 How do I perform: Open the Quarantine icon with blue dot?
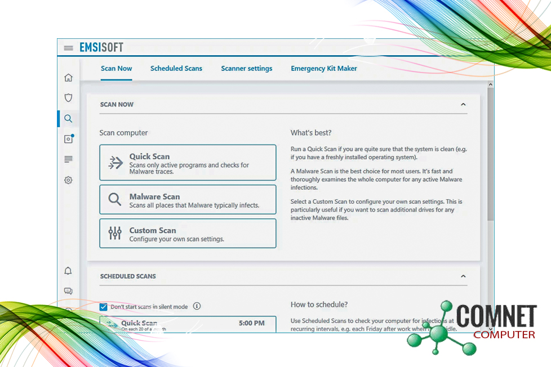click(x=69, y=138)
